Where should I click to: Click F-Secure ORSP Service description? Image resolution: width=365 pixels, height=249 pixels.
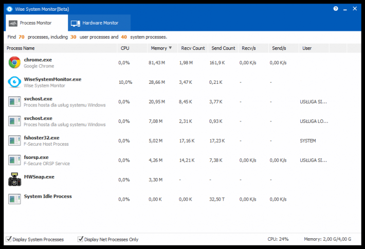[x=47, y=164]
